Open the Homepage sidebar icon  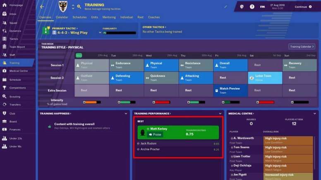(5, 5)
